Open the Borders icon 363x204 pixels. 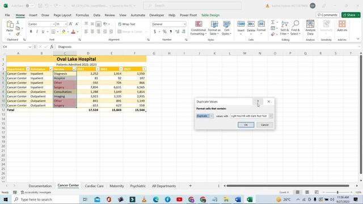click(x=53, y=32)
